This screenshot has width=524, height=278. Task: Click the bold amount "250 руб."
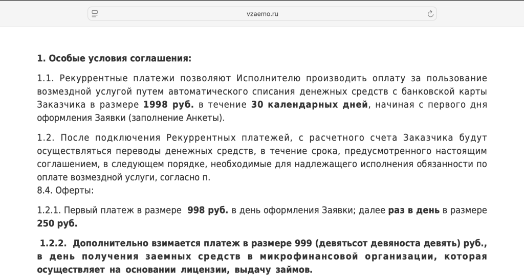[x=57, y=223]
